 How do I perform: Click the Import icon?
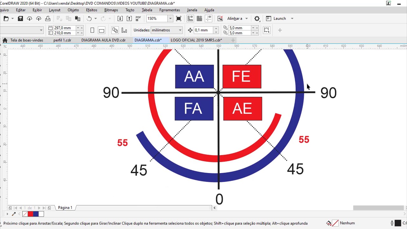120,18
